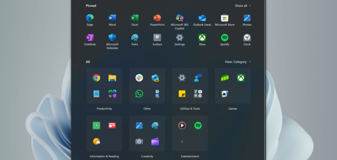The image size is (337, 160).
Task: Open green bars icon in Games group
Action: [x=225, y=78]
